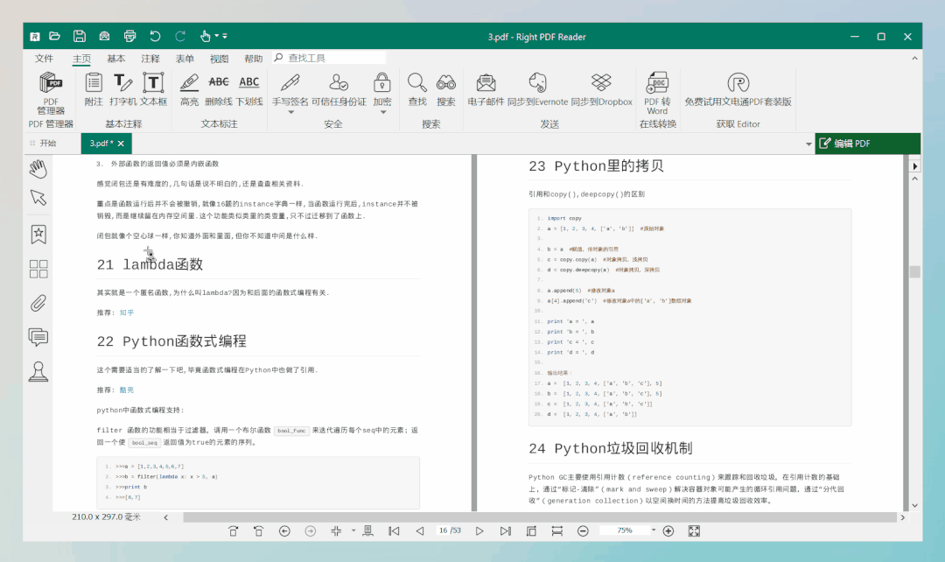
Task: Select the hand tool in left sidebar
Action: (x=38, y=169)
